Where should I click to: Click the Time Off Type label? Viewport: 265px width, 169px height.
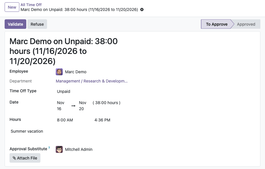[23, 91]
